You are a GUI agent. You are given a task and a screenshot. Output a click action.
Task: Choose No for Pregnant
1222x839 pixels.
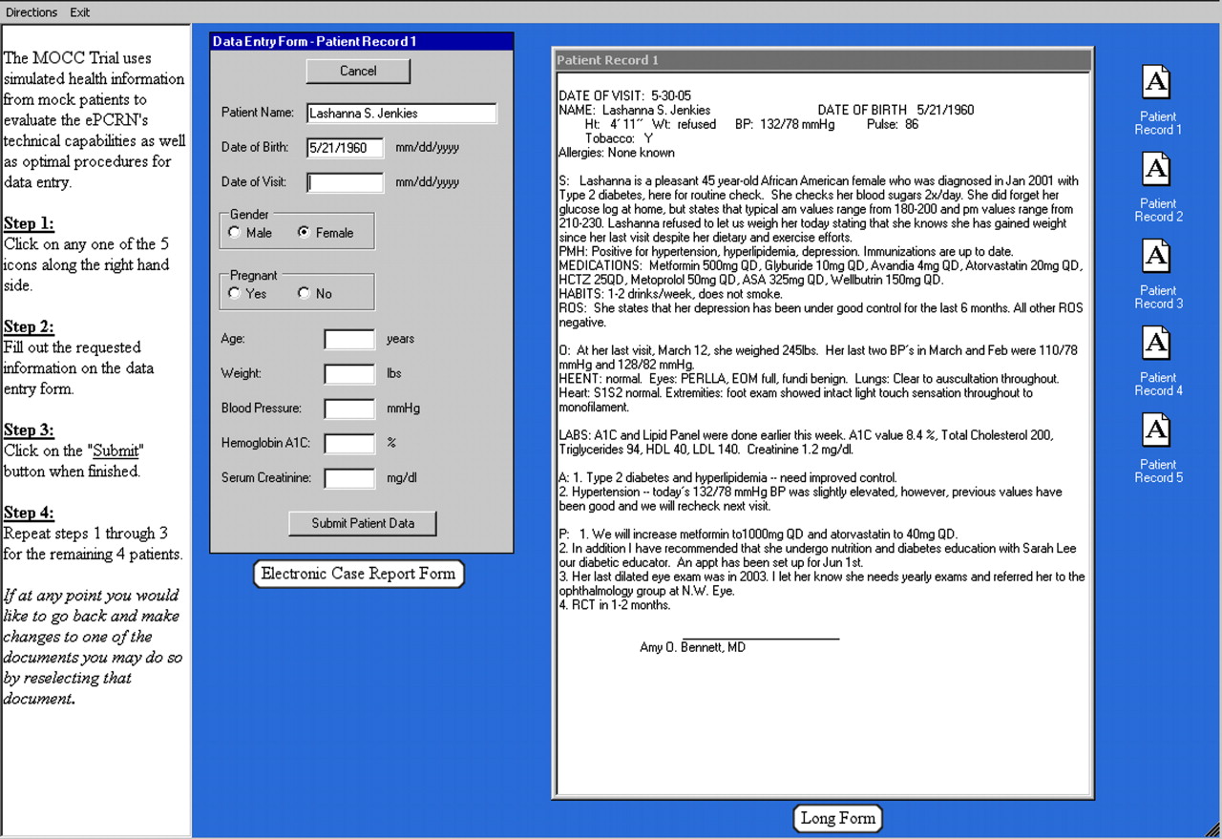tap(305, 293)
